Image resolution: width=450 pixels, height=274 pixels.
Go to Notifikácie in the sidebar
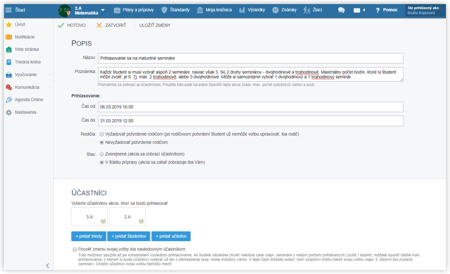click(x=25, y=37)
